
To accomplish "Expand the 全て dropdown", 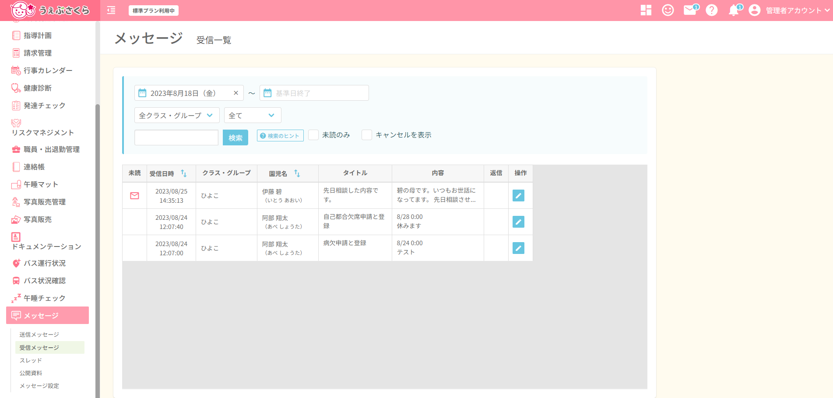I will click(x=253, y=115).
